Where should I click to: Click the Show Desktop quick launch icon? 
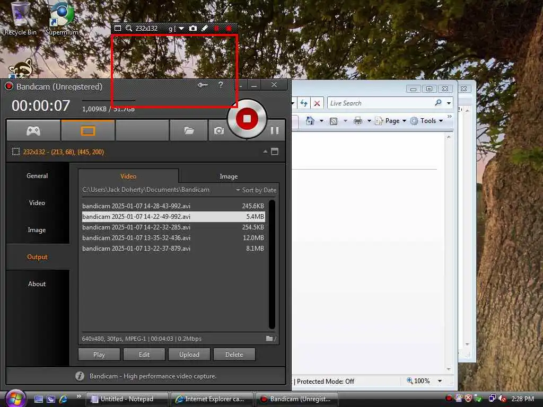(x=38, y=399)
